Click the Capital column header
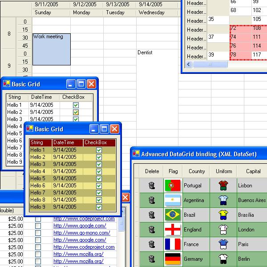The height and width of the screenshot is (267, 267). 253,171
